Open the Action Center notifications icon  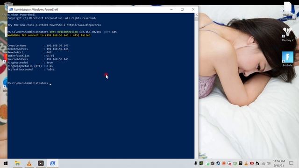coord(291,163)
